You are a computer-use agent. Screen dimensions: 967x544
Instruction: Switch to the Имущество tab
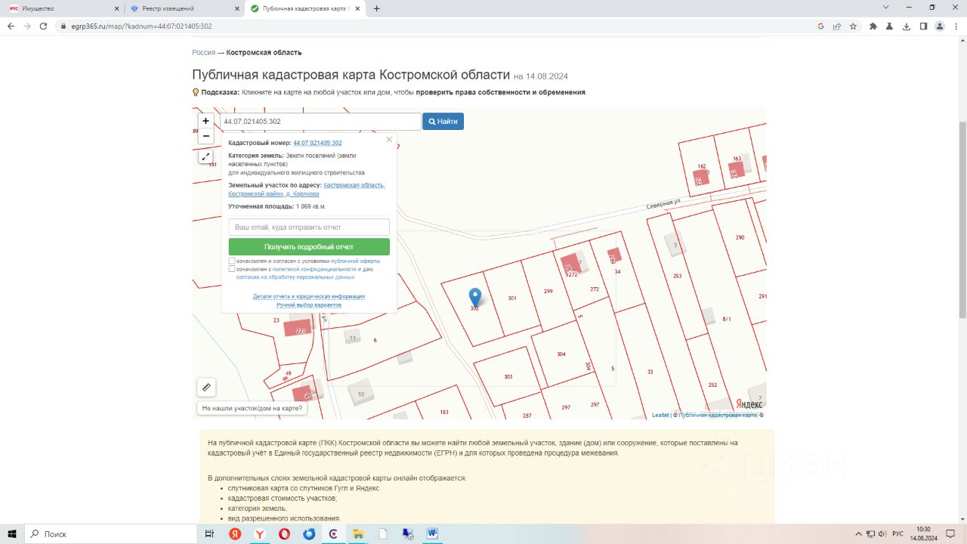pos(63,8)
